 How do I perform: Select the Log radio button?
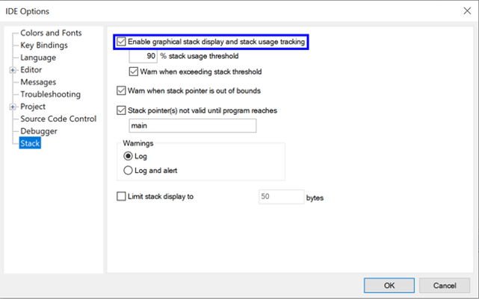(x=128, y=156)
